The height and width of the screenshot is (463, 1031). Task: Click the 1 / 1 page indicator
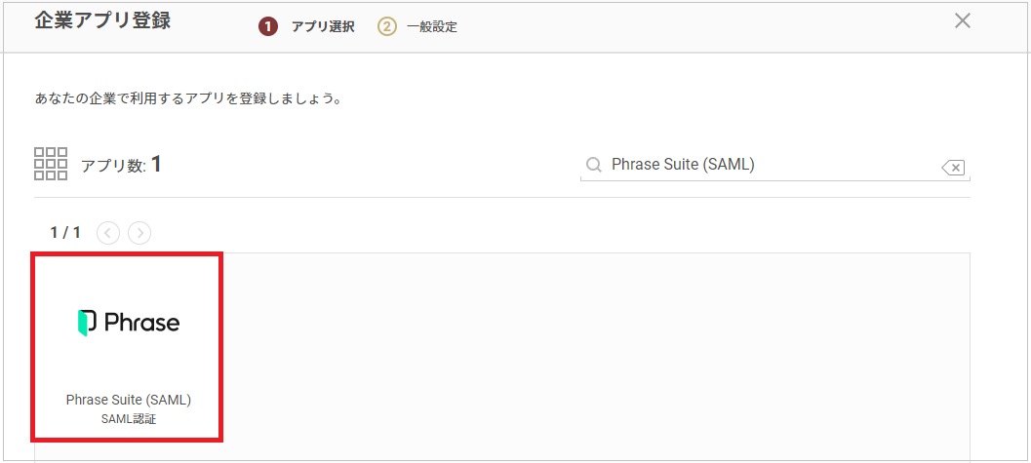coord(65,233)
